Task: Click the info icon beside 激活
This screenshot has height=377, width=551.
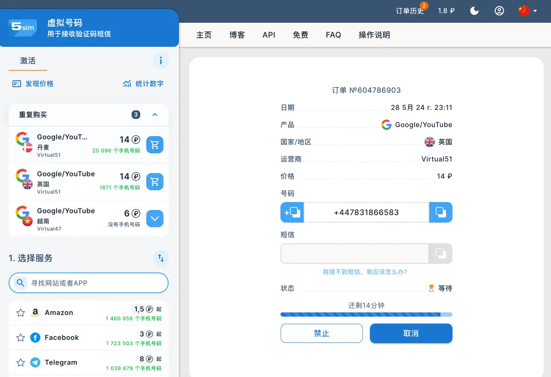Action: 161,61
